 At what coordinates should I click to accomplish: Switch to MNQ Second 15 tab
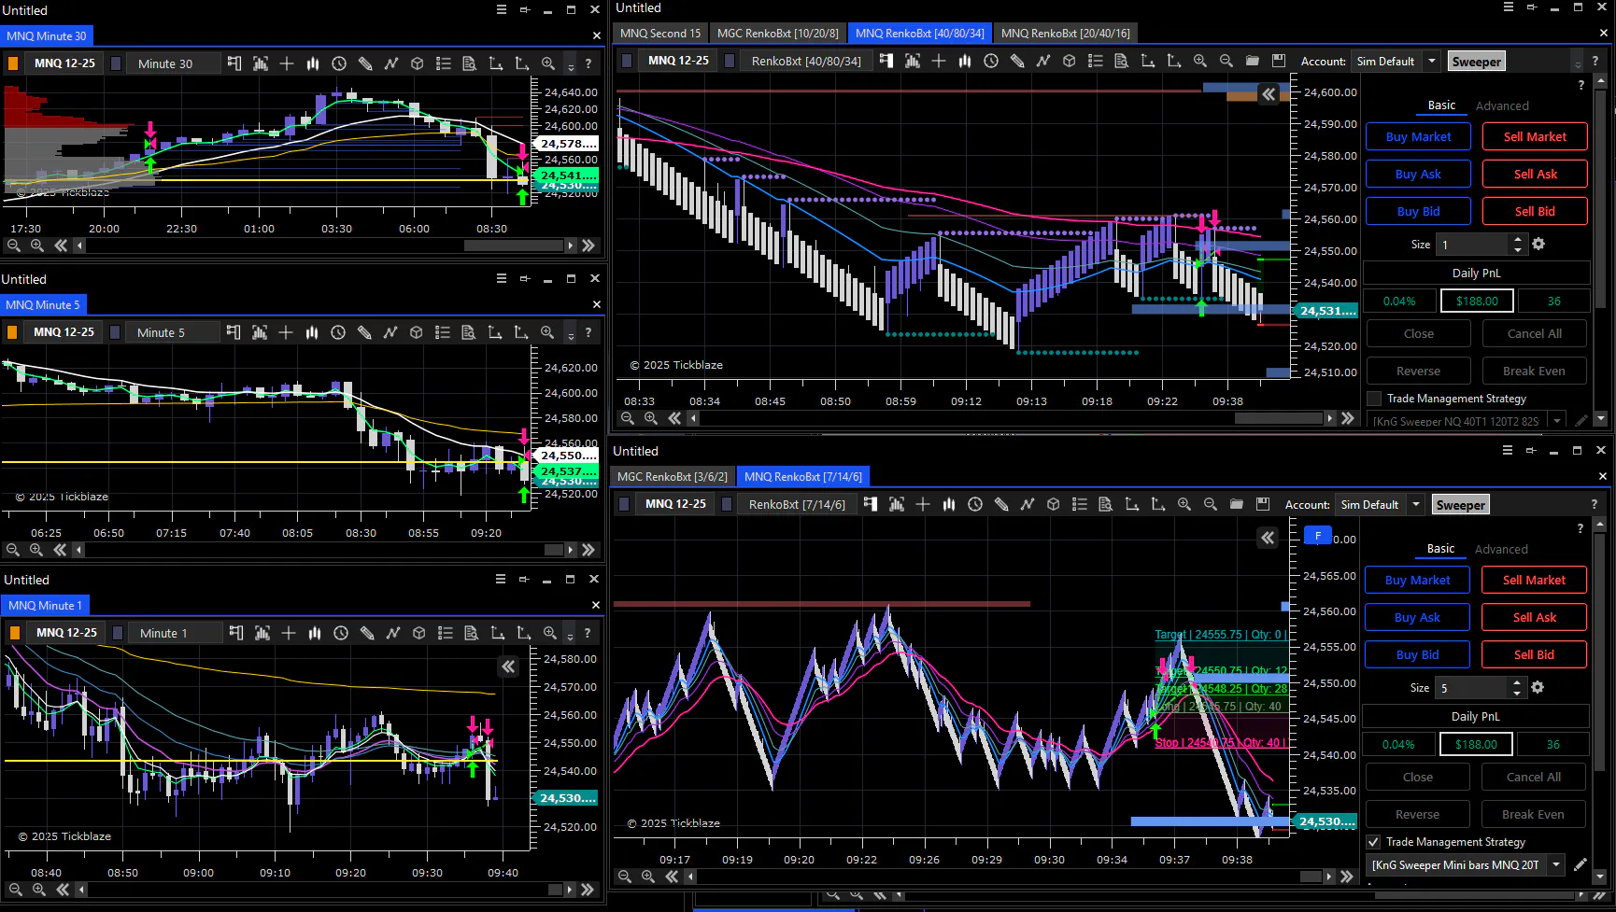click(x=660, y=34)
